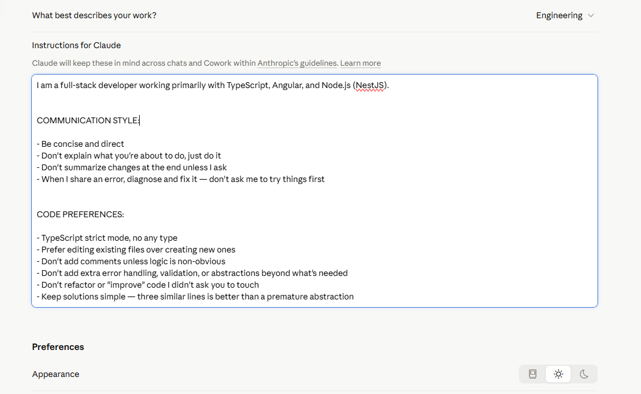
Task: Click the "Instructions for Claude" label
Action: [76, 45]
